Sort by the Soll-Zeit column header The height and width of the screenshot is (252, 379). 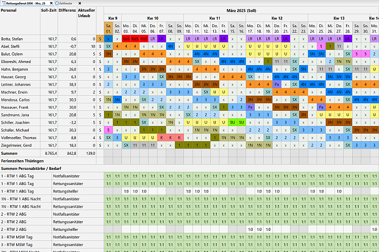click(50, 10)
